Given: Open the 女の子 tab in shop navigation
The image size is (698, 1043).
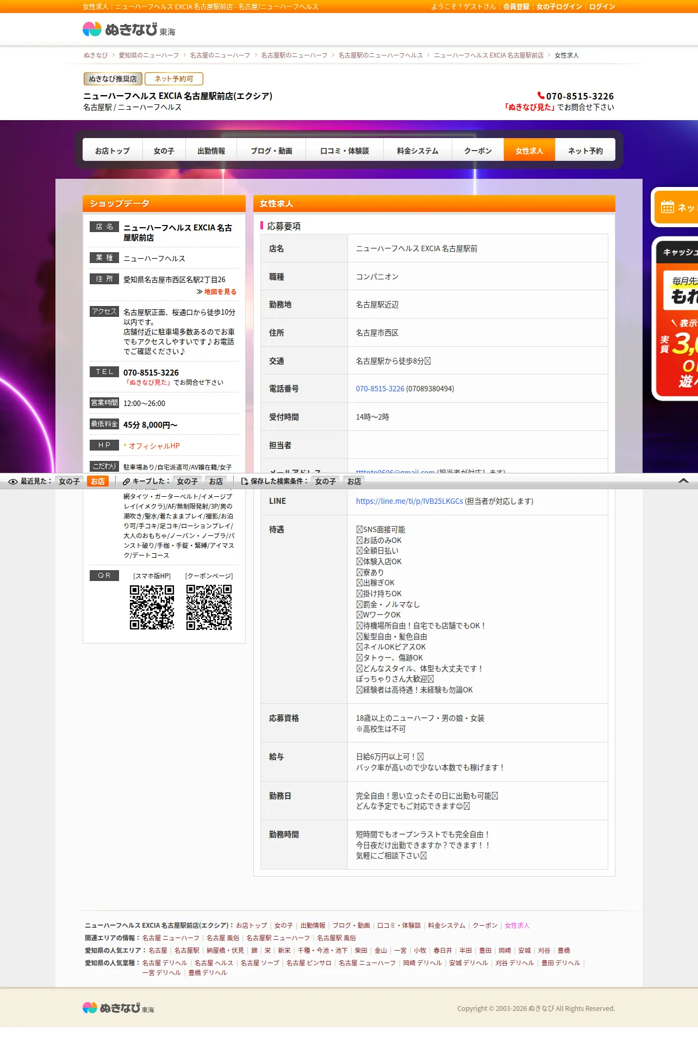Looking at the screenshot, I should (164, 151).
